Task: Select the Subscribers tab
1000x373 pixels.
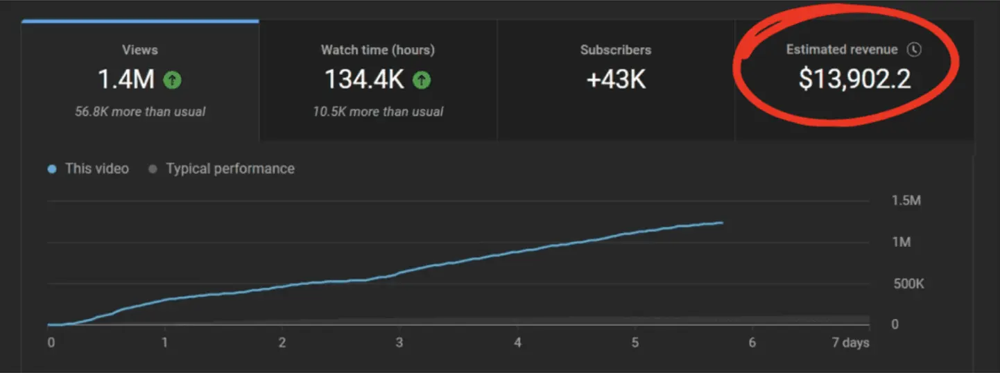Action: point(616,80)
